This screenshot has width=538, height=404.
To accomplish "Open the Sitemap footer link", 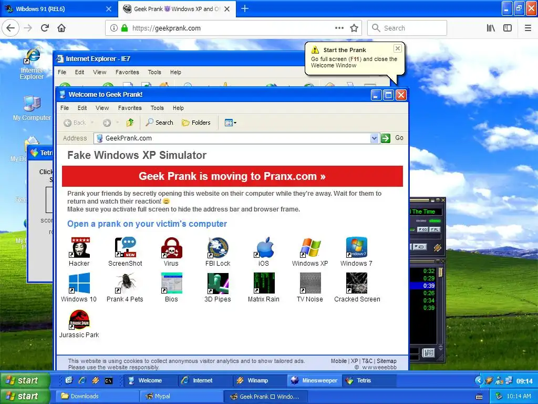I will click(387, 361).
